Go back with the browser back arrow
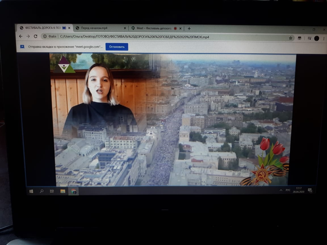This screenshot has width=327, height=245. pos(21,36)
